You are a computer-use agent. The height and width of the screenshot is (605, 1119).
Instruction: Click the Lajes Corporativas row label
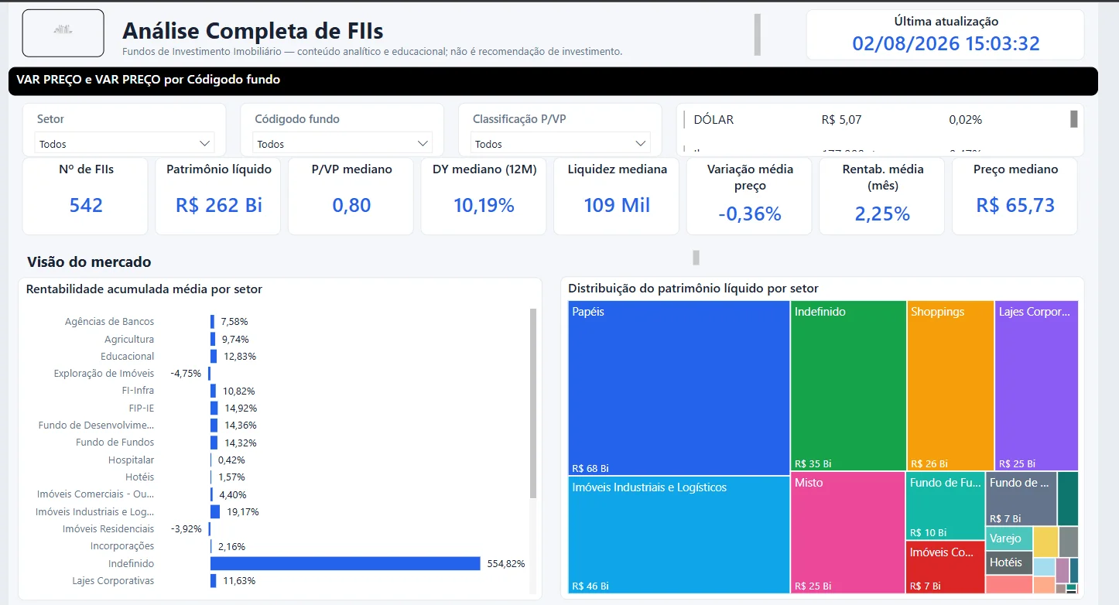tap(113, 580)
